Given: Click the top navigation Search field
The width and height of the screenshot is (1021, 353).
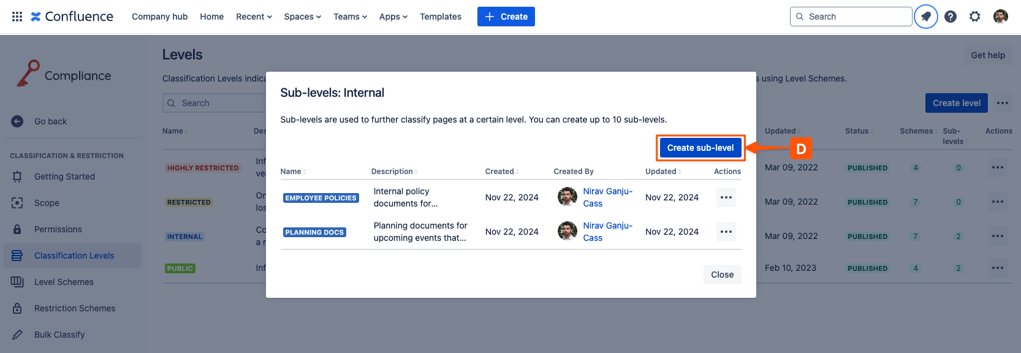Looking at the screenshot, I should pyautogui.click(x=851, y=17).
